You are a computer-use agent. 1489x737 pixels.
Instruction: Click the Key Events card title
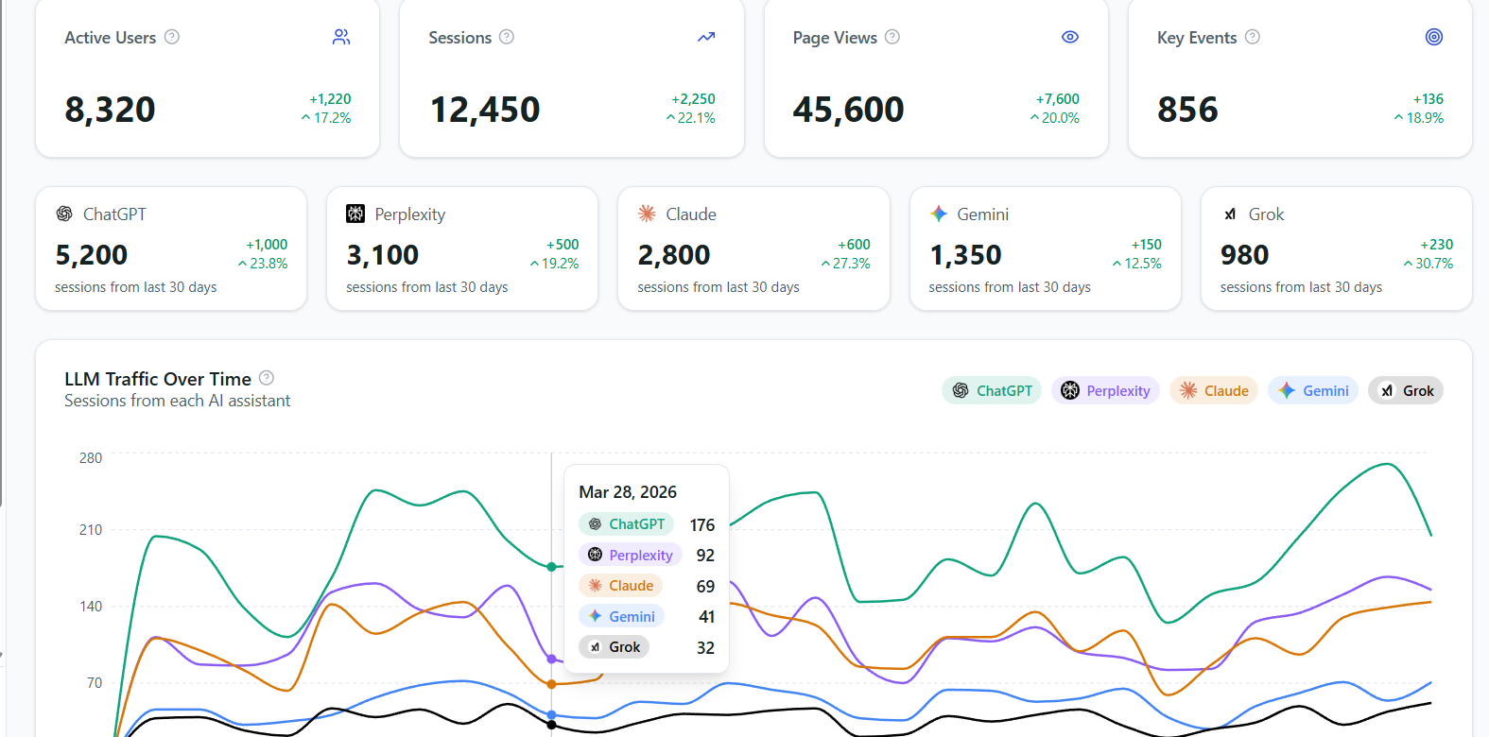tap(1197, 38)
